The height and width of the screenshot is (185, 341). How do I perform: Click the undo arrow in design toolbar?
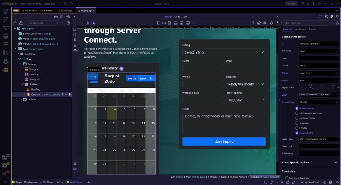(75, 23)
